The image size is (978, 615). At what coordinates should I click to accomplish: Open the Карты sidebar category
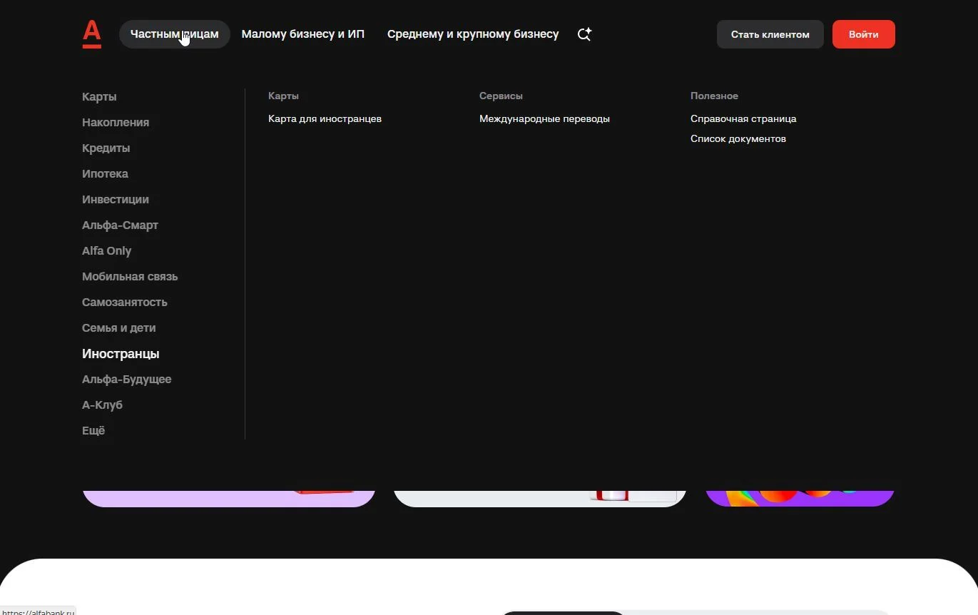coord(99,97)
